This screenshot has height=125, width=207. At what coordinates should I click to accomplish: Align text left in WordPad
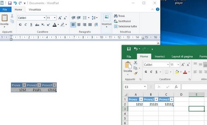pyautogui.click(x=73, y=25)
